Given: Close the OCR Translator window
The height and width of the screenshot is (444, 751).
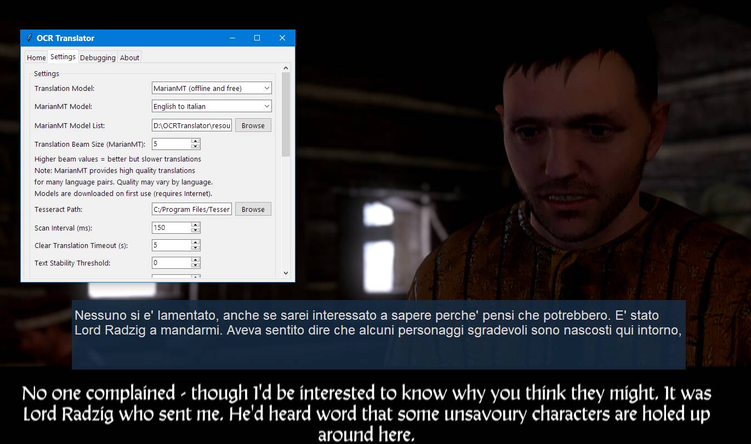Looking at the screenshot, I should 282,38.
